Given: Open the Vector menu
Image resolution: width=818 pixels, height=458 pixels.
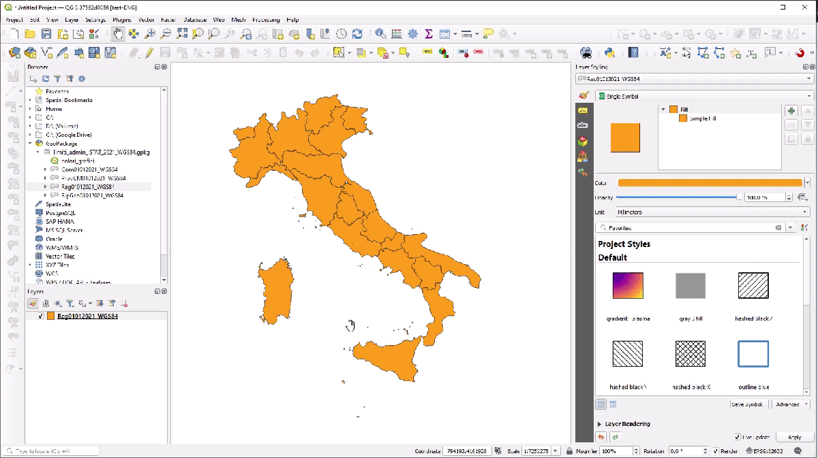Looking at the screenshot, I should tap(146, 20).
